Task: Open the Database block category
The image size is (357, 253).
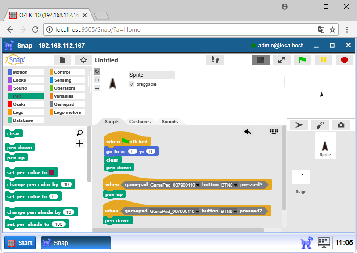Action: tap(26, 120)
